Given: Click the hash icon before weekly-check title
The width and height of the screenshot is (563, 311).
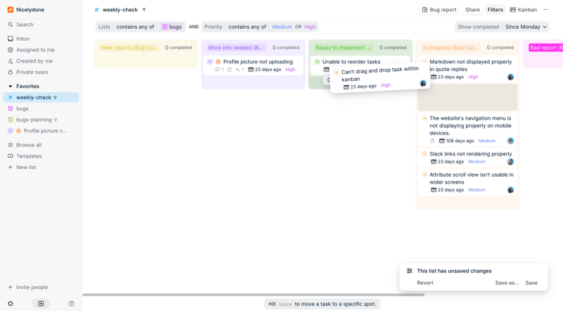Looking at the screenshot, I should pyautogui.click(x=96, y=10).
